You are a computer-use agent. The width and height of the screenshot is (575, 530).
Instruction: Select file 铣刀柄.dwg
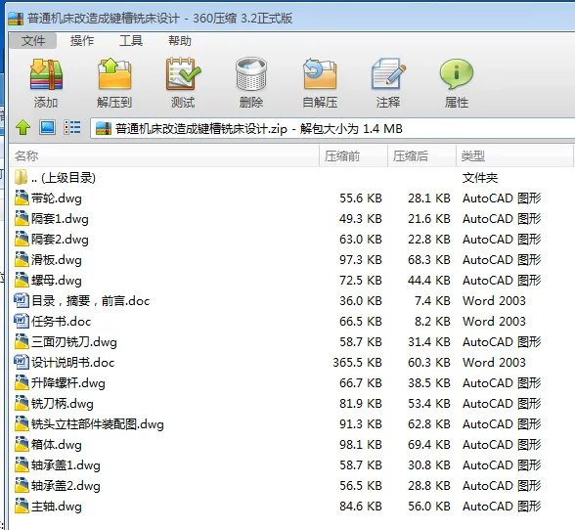point(291,404)
